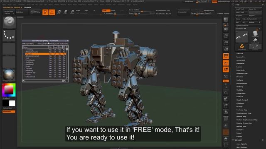This screenshot has height=149, width=266.
Task: Toggle Edit mode icon
Action: [x=45, y=12]
